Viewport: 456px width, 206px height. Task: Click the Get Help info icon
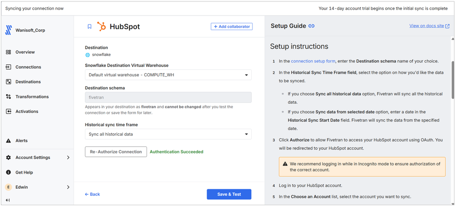click(8, 172)
